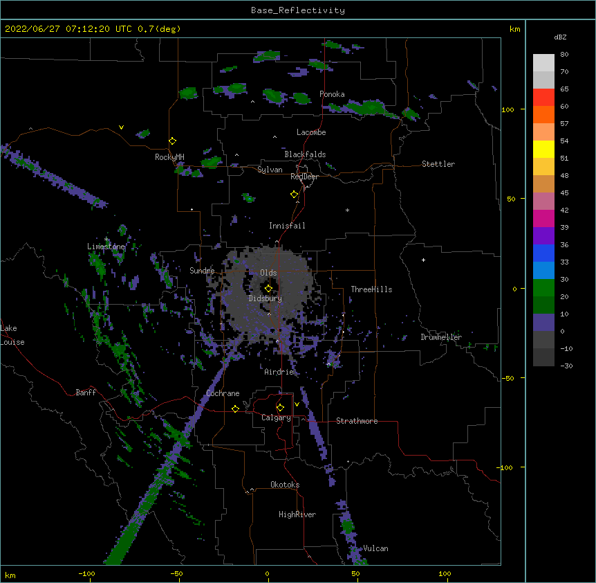
Task: Click the Lacombe city label
Action: point(311,132)
